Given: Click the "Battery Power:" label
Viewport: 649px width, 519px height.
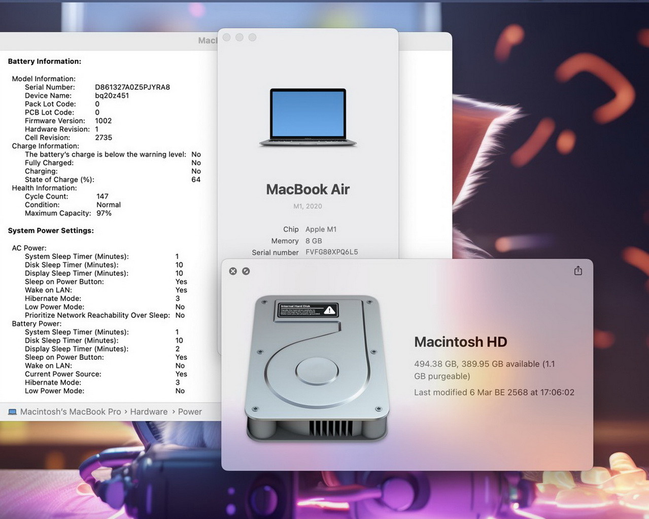Looking at the screenshot, I should point(37,323).
